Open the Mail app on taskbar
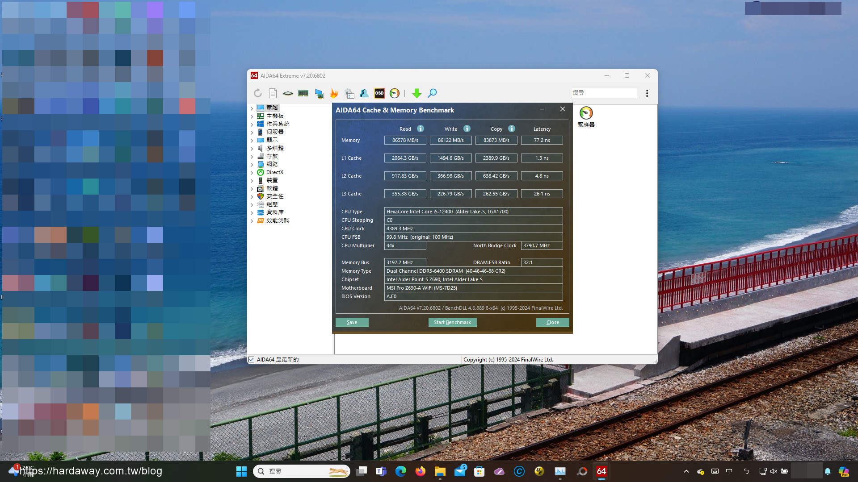858x482 pixels. [460, 471]
